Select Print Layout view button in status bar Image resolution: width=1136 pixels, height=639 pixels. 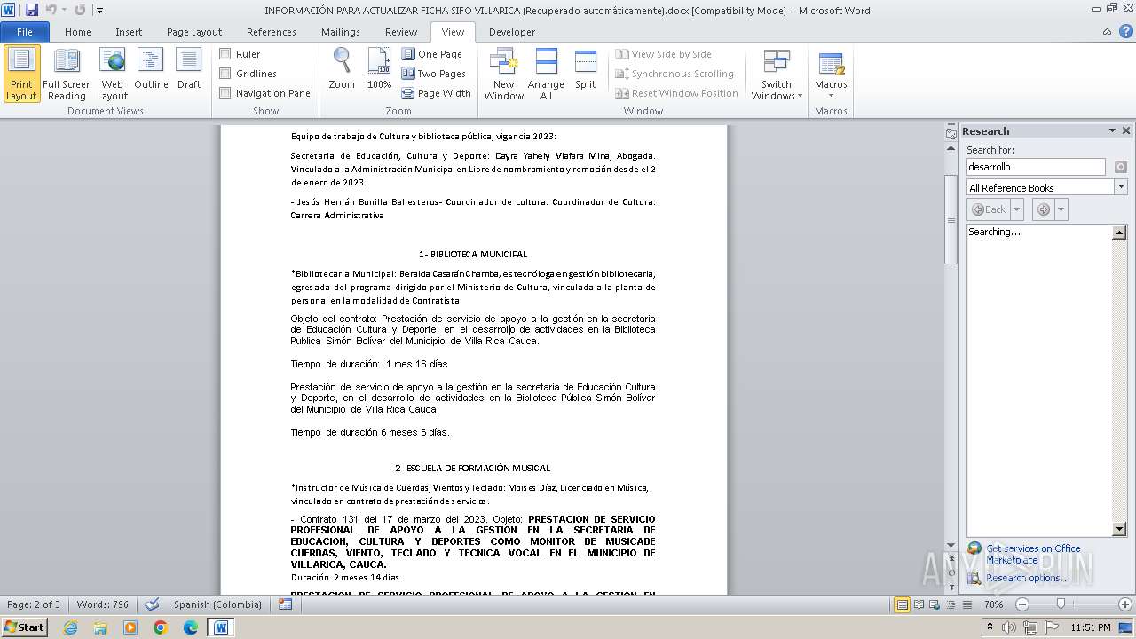click(903, 604)
